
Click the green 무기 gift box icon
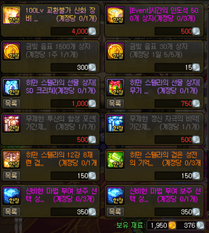coord(115,88)
